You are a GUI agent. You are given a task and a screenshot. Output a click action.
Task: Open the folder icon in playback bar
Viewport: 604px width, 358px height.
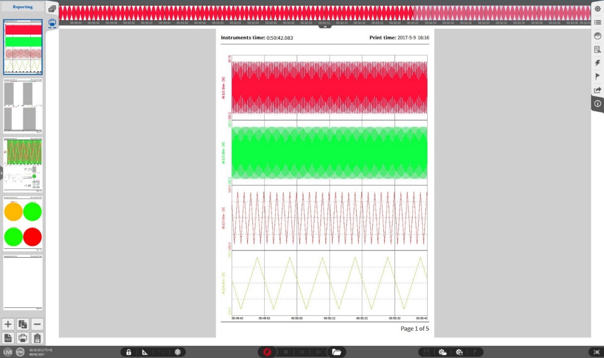tap(336, 352)
